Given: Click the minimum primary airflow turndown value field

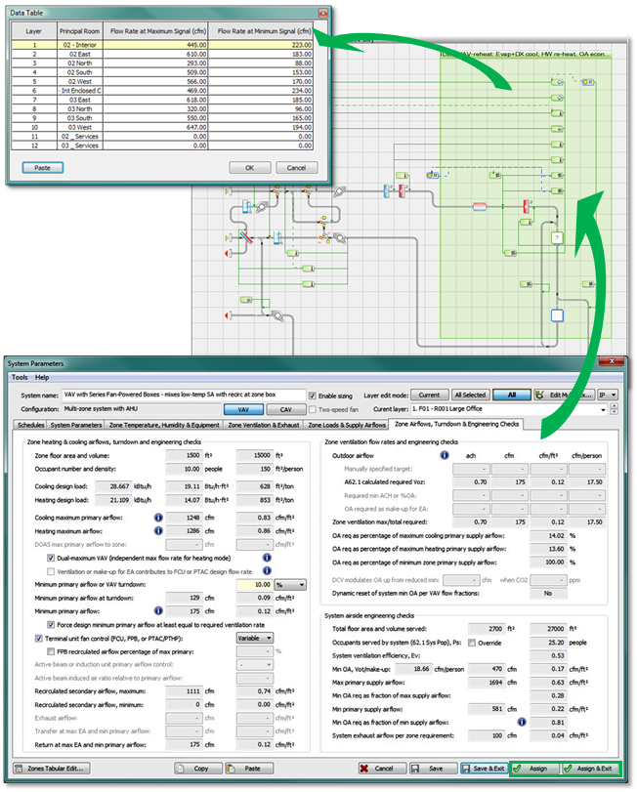Looking at the screenshot, I should coord(245,584).
